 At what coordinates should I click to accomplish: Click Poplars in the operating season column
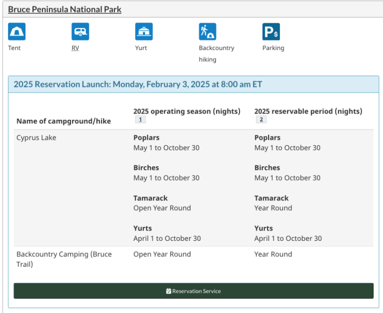[x=147, y=138]
